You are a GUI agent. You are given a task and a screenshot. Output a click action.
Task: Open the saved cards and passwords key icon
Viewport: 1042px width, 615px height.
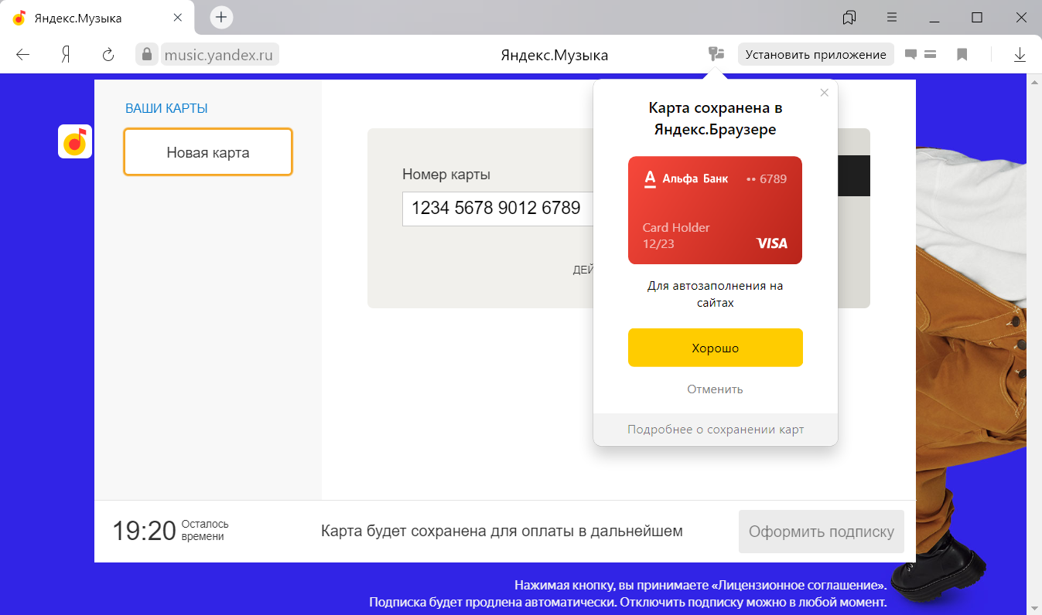tap(716, 54)
